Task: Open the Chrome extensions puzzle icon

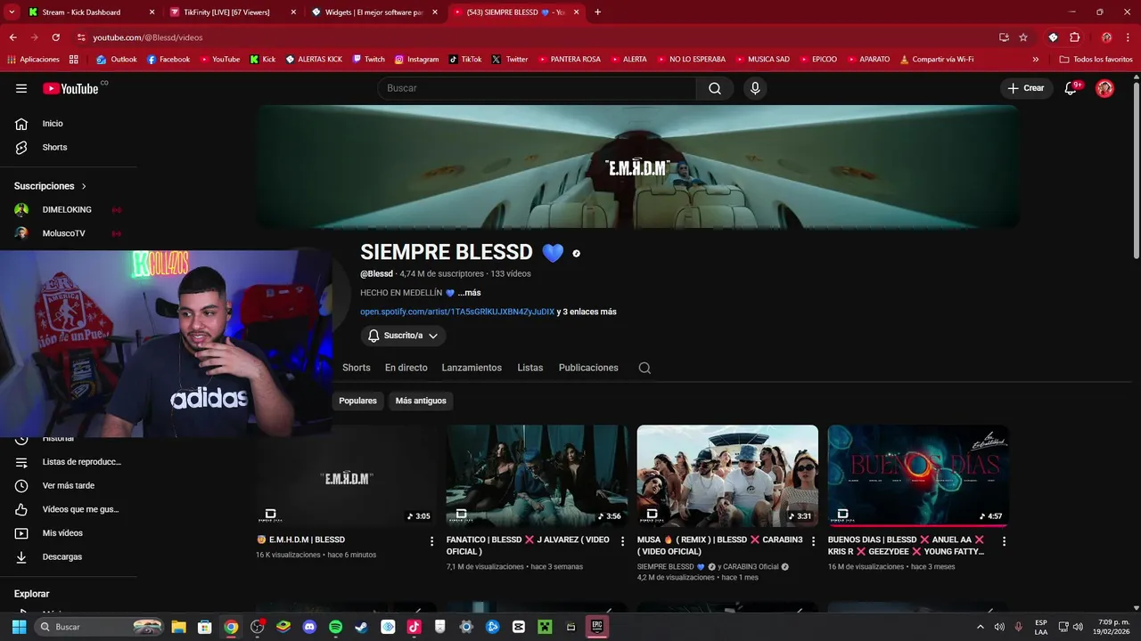Action: 1074,37
